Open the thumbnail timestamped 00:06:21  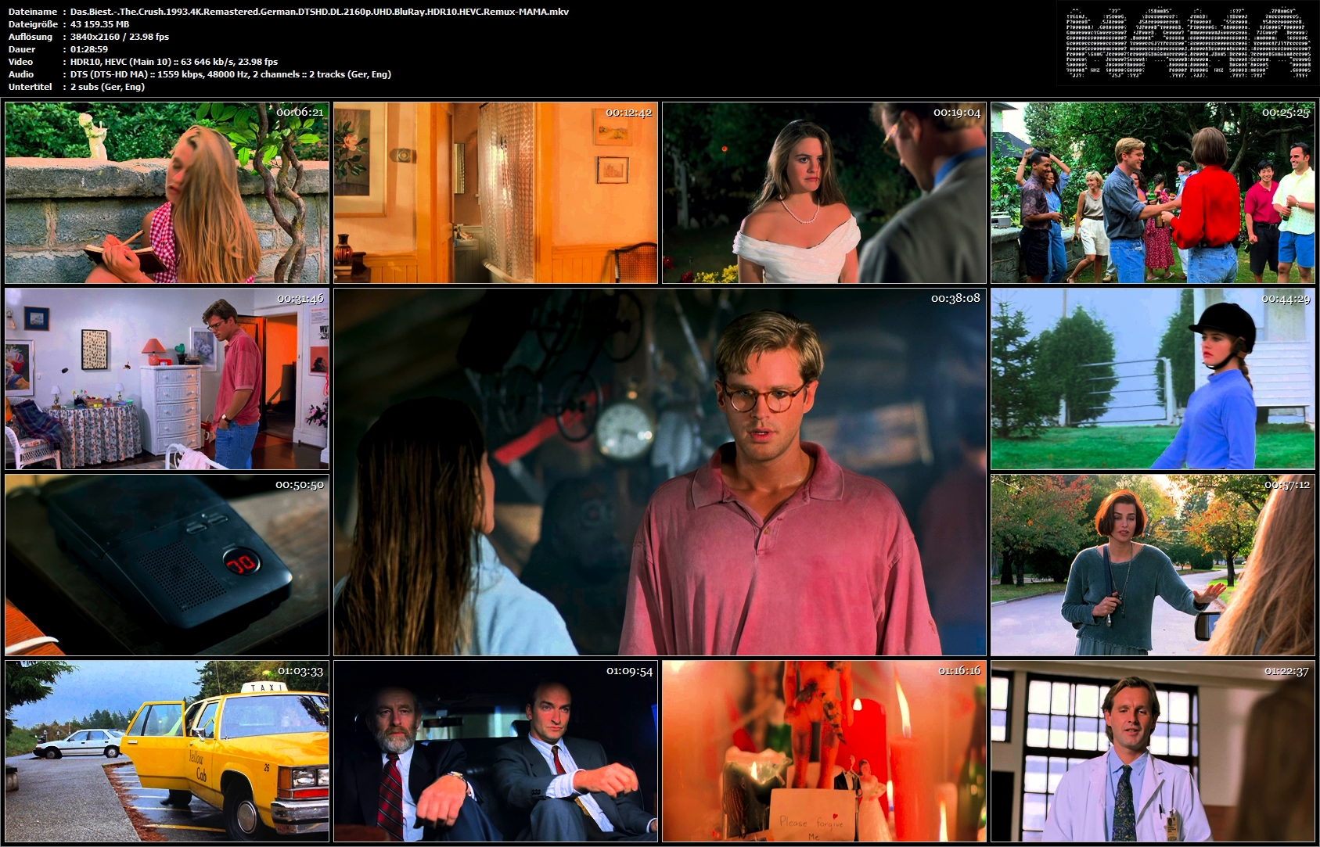(x=167, y=192)
